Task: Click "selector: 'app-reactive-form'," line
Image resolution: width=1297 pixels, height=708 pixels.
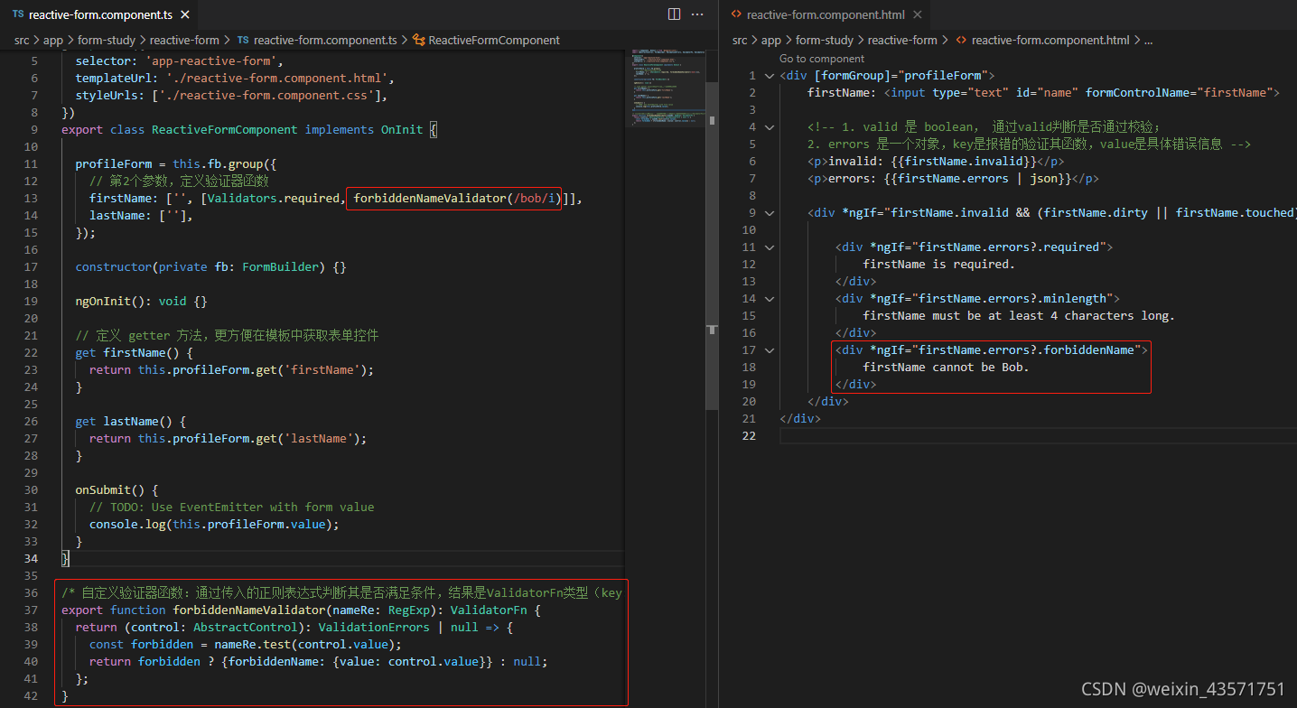Action: point(179,61)
